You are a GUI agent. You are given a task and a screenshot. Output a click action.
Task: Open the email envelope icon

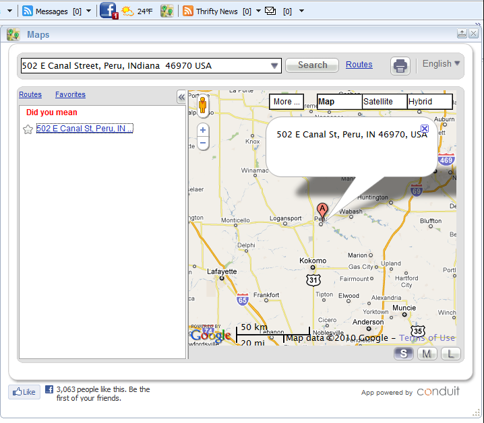pos(270,11)
